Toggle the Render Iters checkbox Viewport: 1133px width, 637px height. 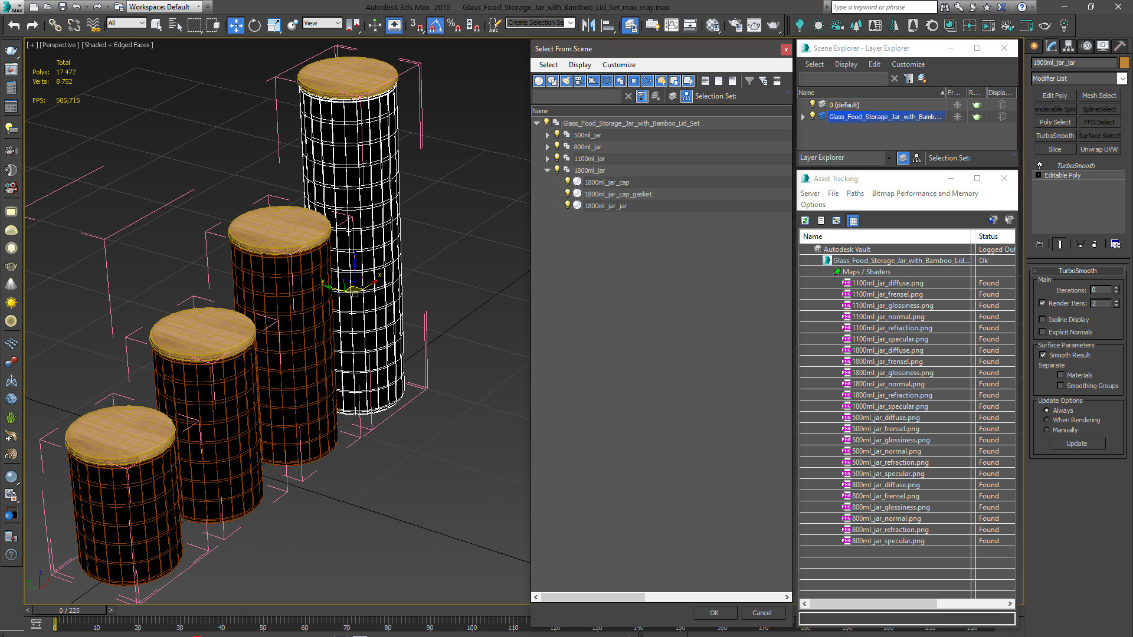tap(1042, 303)
